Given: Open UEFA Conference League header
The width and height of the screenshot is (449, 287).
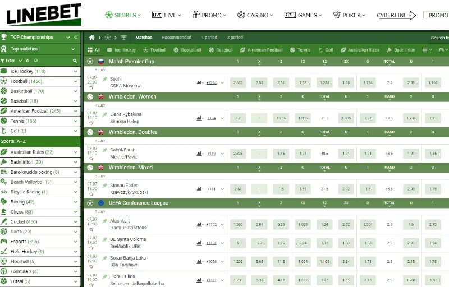Looking at the screenshot, I should click(266, 203).
